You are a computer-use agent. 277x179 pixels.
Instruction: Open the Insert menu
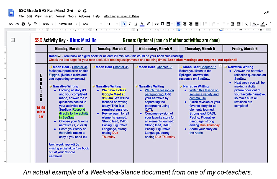click(x=48, y=16)
